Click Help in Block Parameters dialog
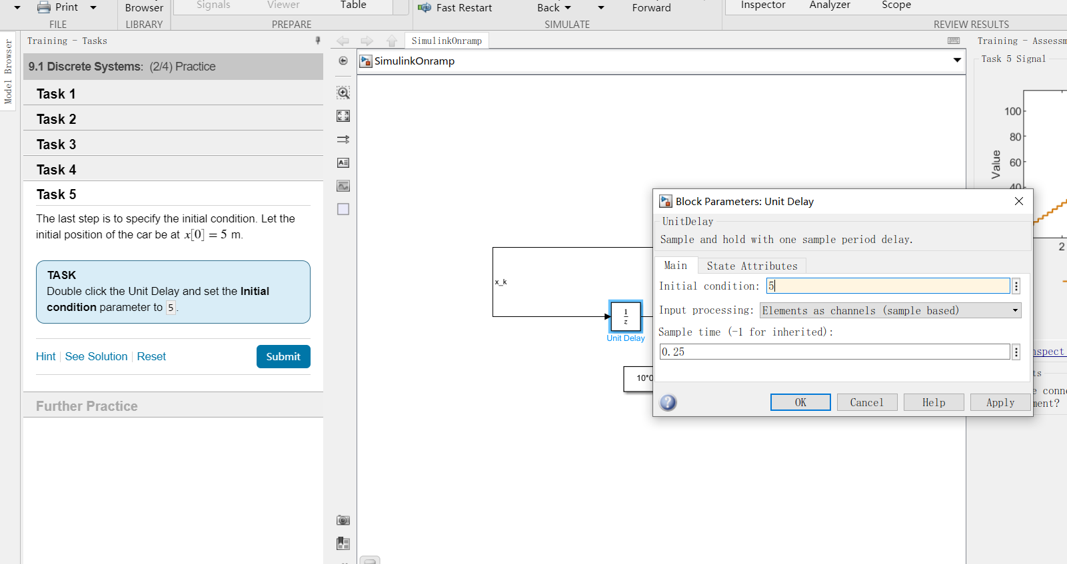Screen dimensions: 1067x564 click(x=934, y=402)
